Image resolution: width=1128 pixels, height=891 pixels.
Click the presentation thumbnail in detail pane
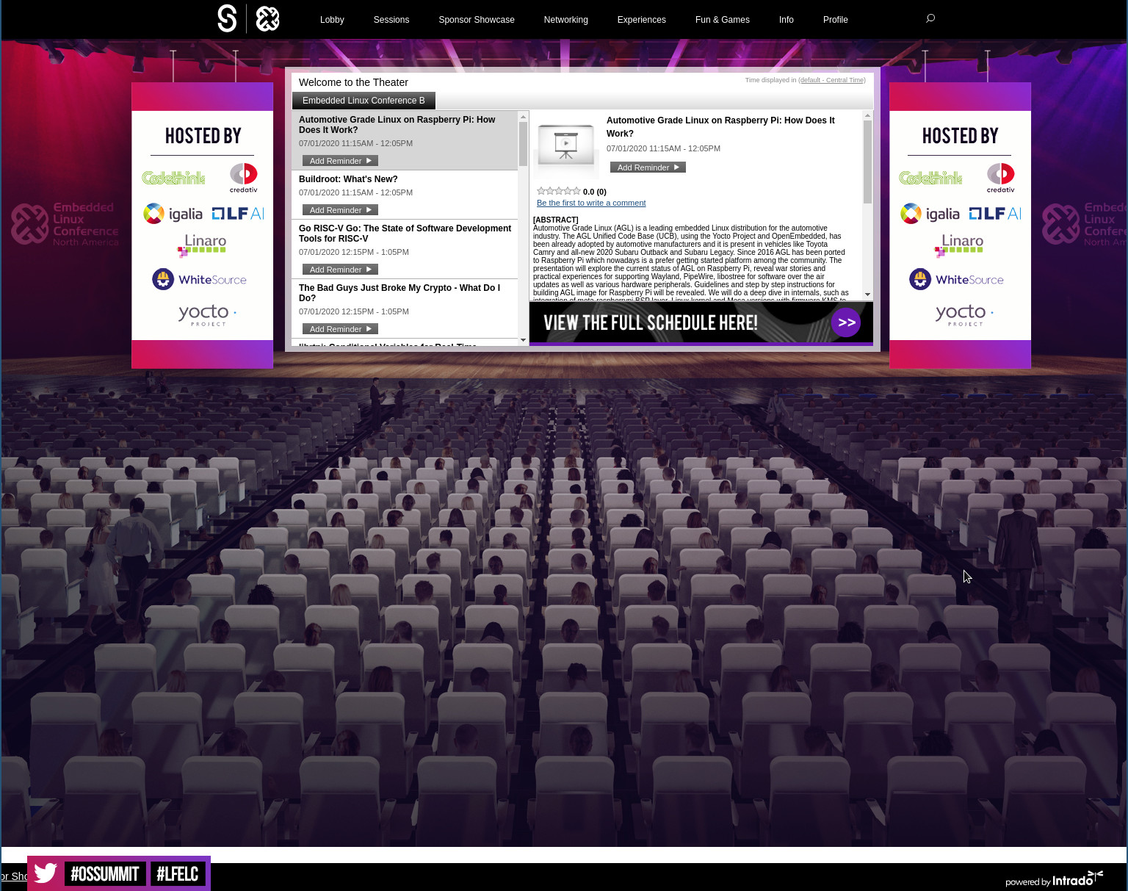565,145
